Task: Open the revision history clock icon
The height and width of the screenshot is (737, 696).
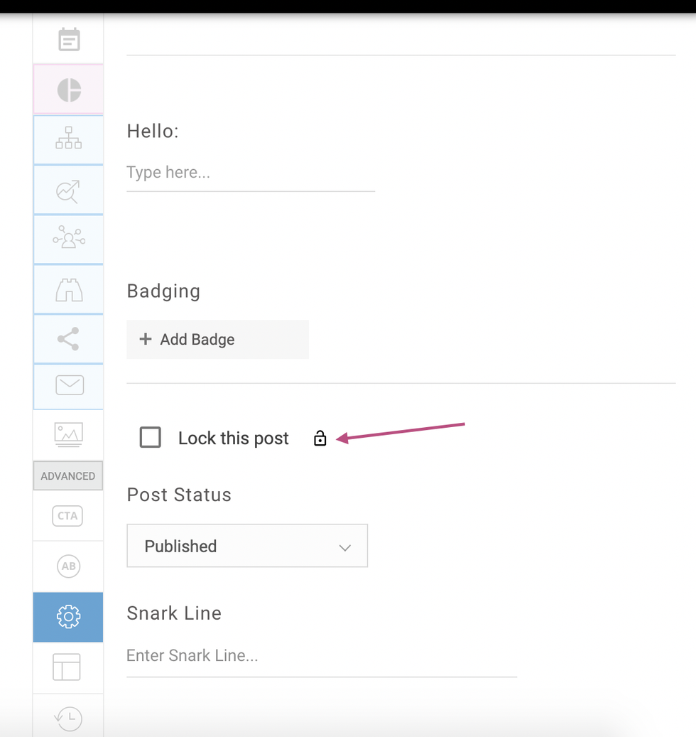Action: 68,718
